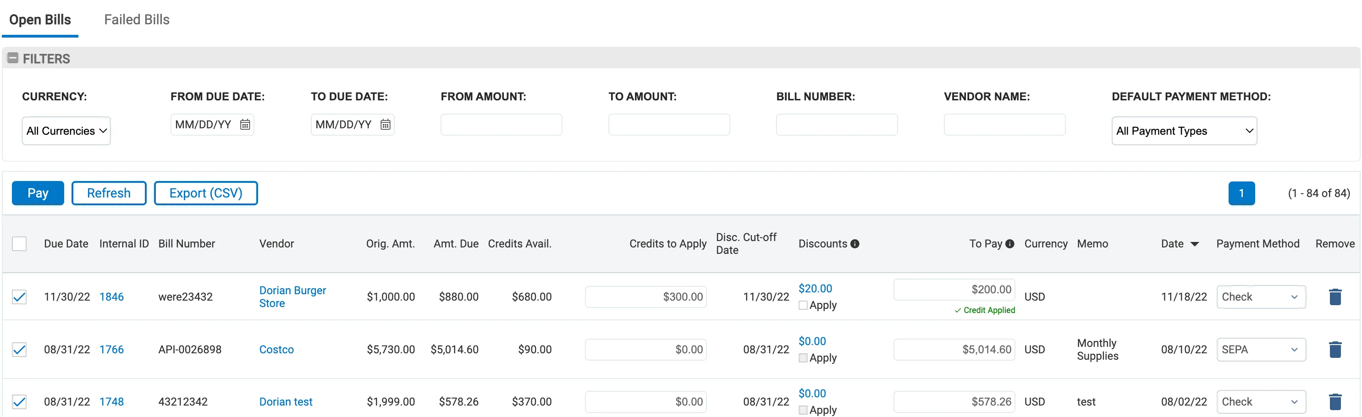Edit To Pay $5,014.60 field
Screen dimensions: 1362x417
[x=954, y=349]
